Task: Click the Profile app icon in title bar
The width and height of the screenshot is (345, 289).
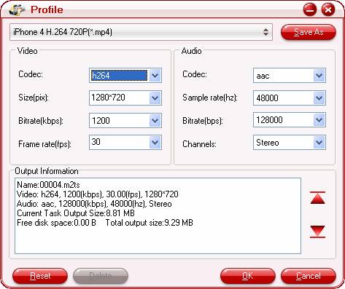Action: pos(17,10)
